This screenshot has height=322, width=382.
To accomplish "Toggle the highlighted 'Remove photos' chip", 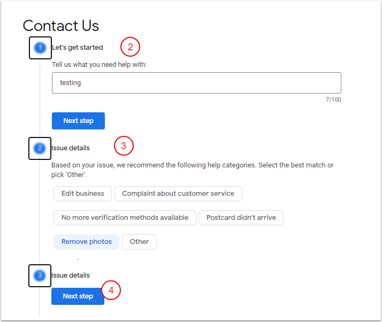I will point(87,242).
